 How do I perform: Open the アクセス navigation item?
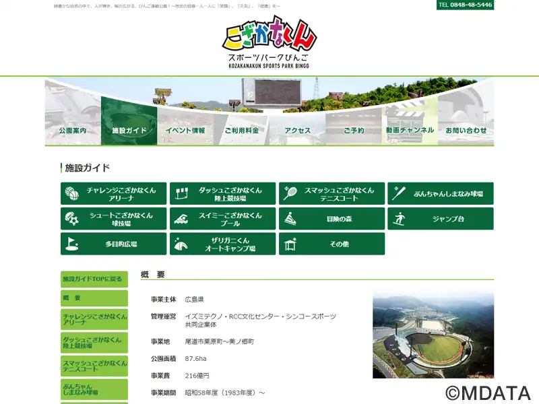tap(297, 130)
